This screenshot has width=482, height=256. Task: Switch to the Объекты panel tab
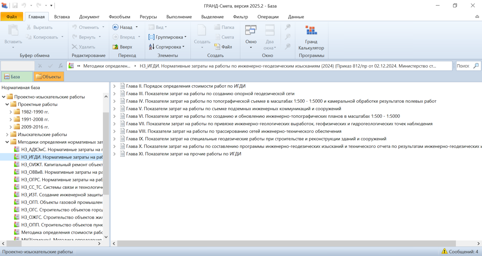[x=49, y=77]
